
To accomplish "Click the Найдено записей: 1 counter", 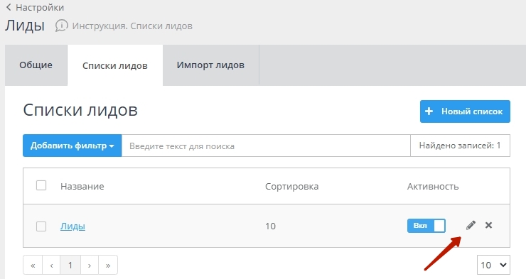I will click(460, 146).
